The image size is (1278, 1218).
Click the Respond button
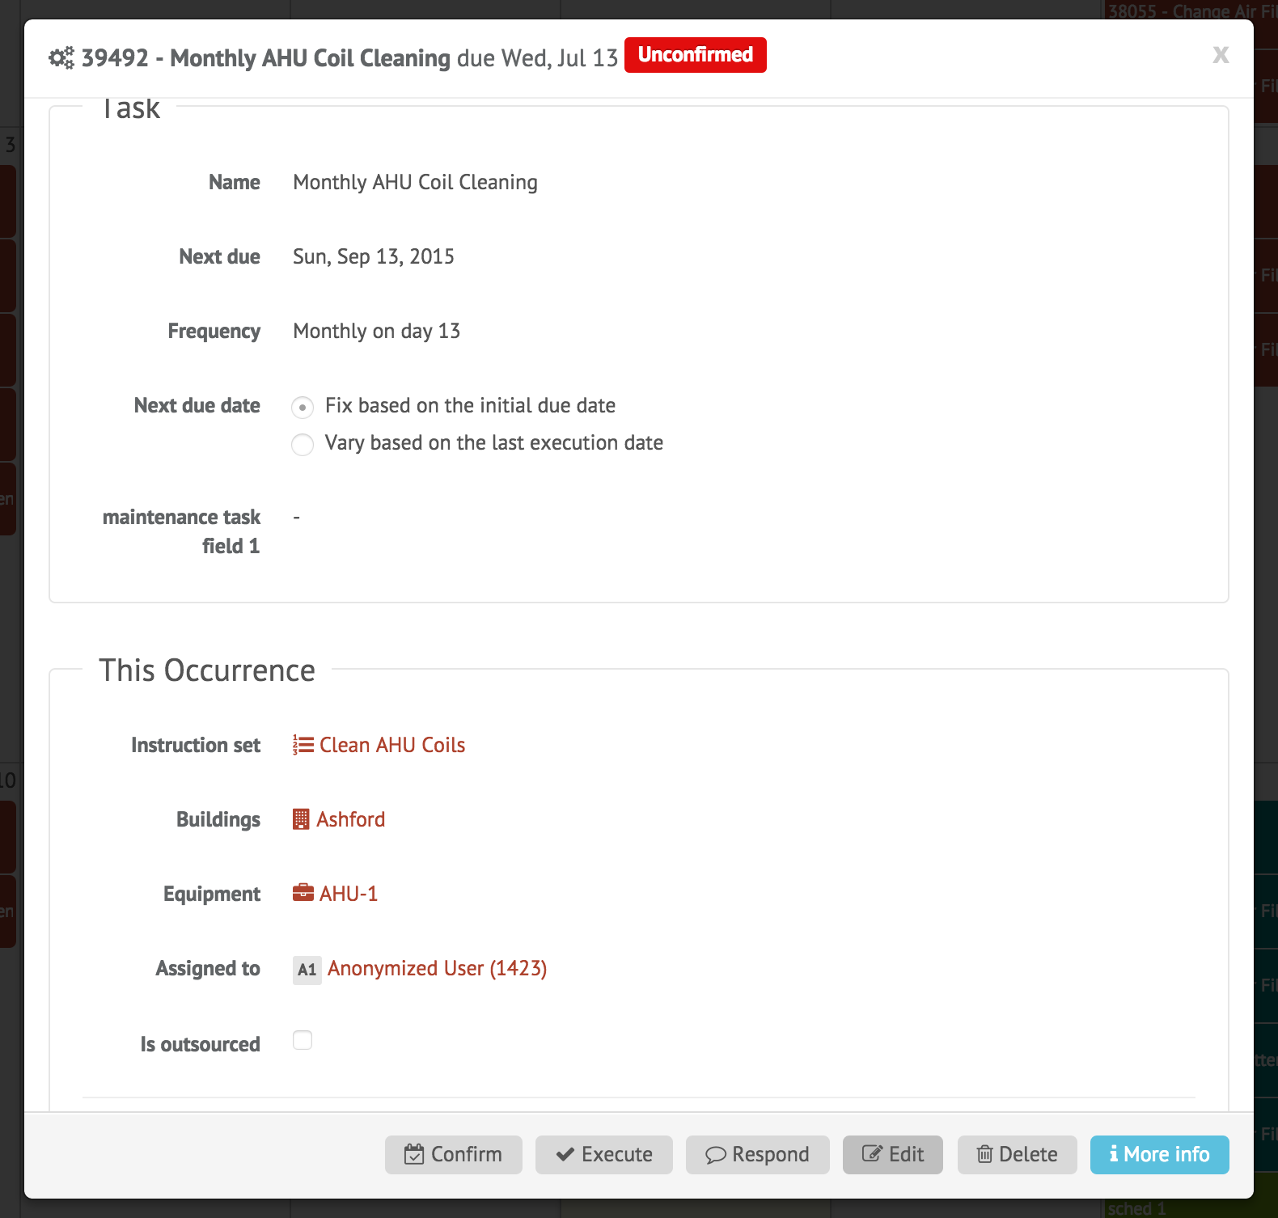point(758,1155)
